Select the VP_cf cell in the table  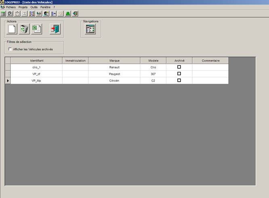point(36,74)
